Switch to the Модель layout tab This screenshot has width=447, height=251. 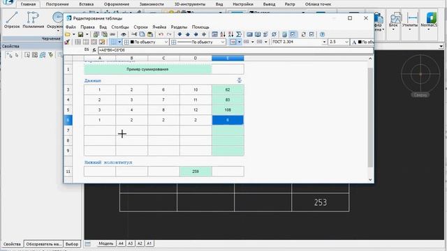[105, 243]
